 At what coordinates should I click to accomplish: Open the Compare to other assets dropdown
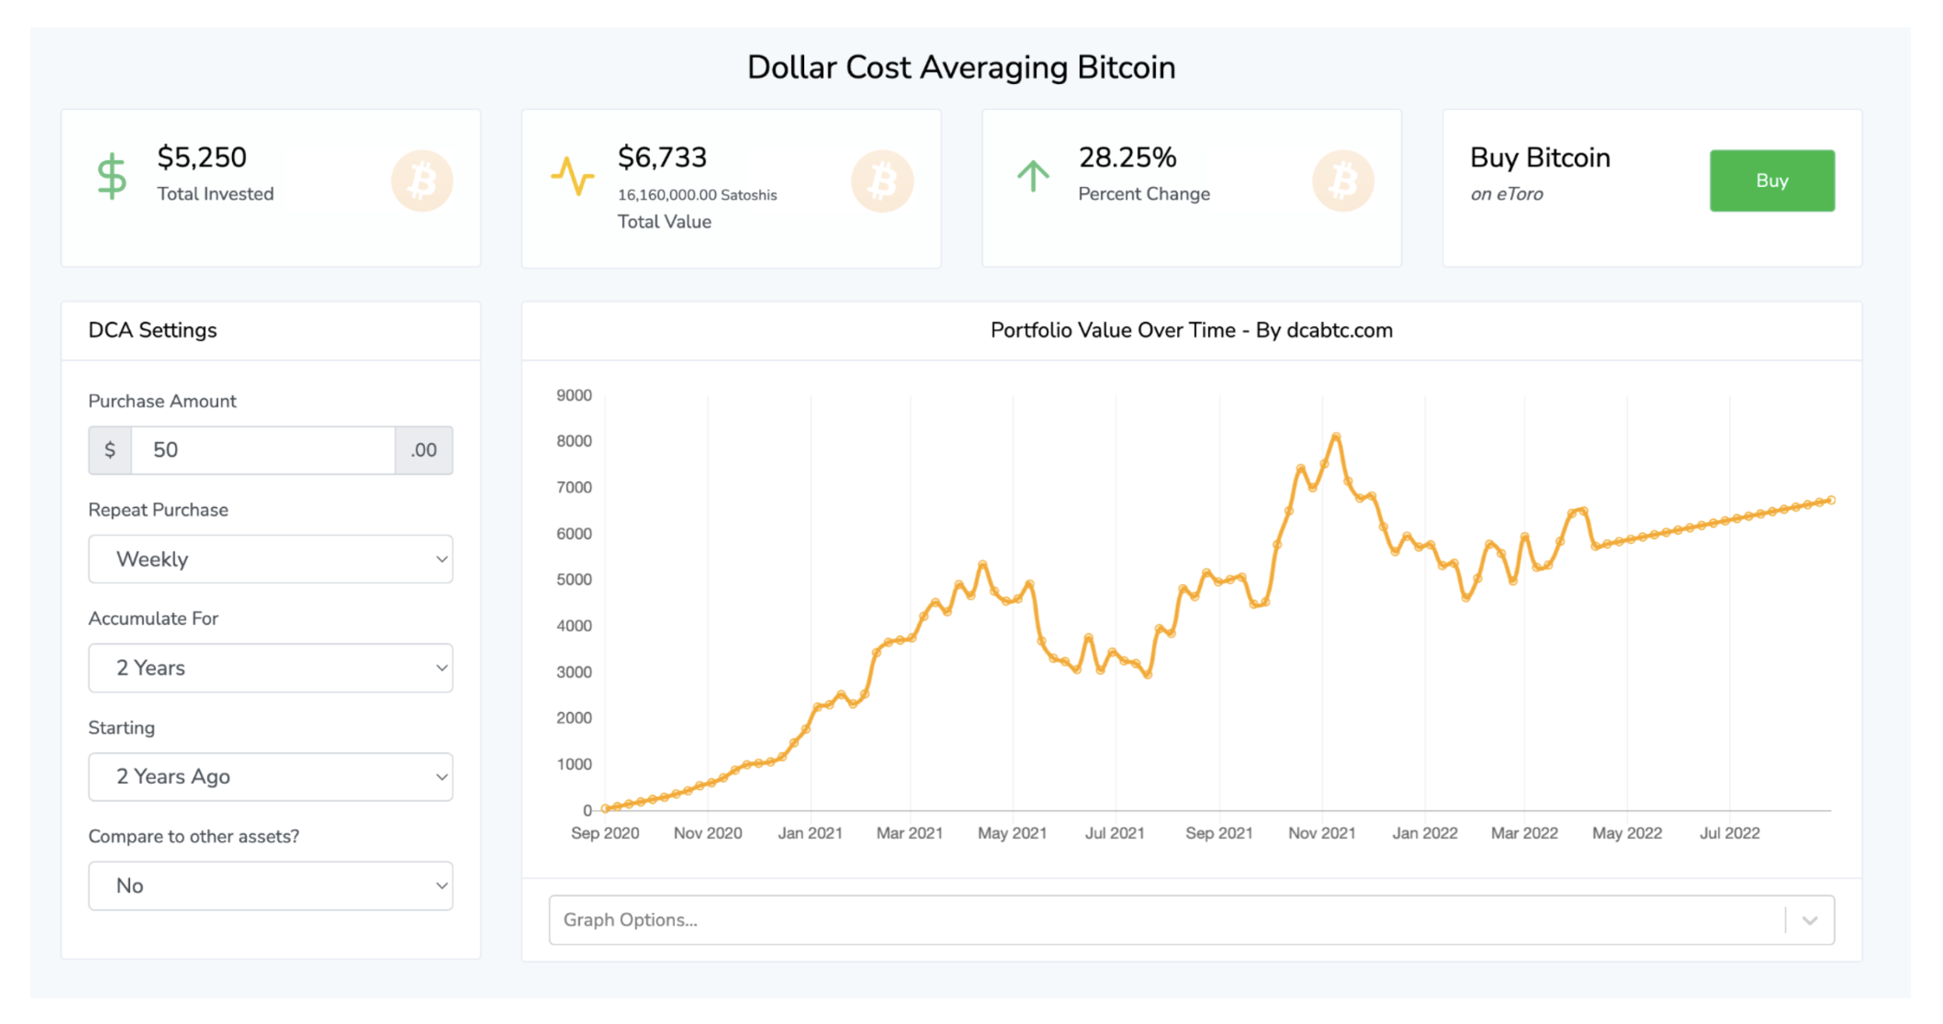(270, 885)
